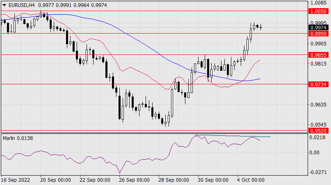Image resolution: width=331 pixels, height=185 pixels.
Task: Click the current price label 0.9974
Action: pyautogui.click(x=319, y=27)
